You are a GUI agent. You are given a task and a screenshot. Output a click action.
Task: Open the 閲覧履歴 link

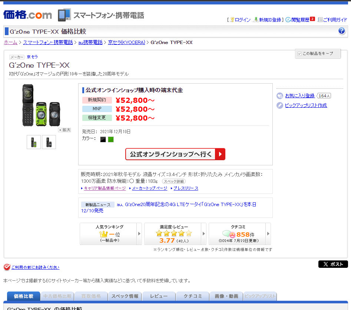300,20
